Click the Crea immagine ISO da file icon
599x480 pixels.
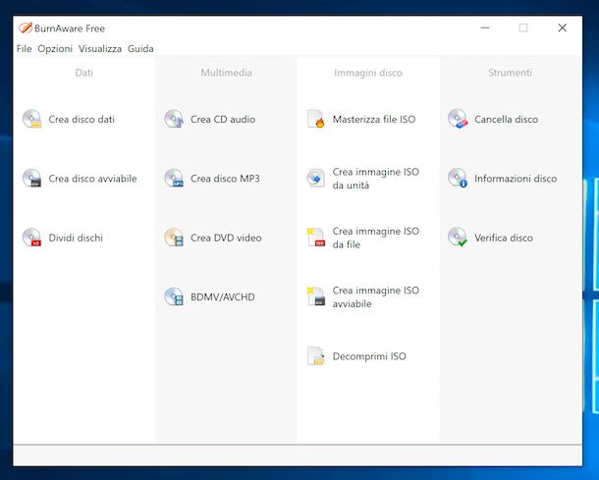point(316,238)
